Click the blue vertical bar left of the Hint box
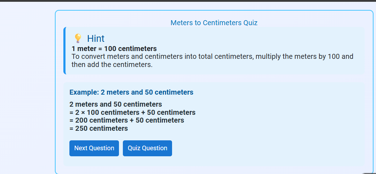Viewport: 376px width, 174px height. point(65,51)
